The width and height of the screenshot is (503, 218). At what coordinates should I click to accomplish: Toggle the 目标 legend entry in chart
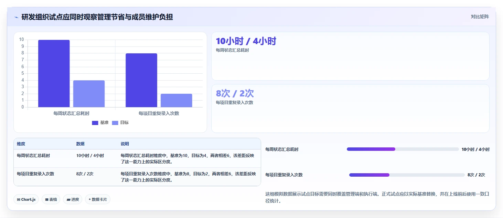pyautogui.click(x=120, y=123)
